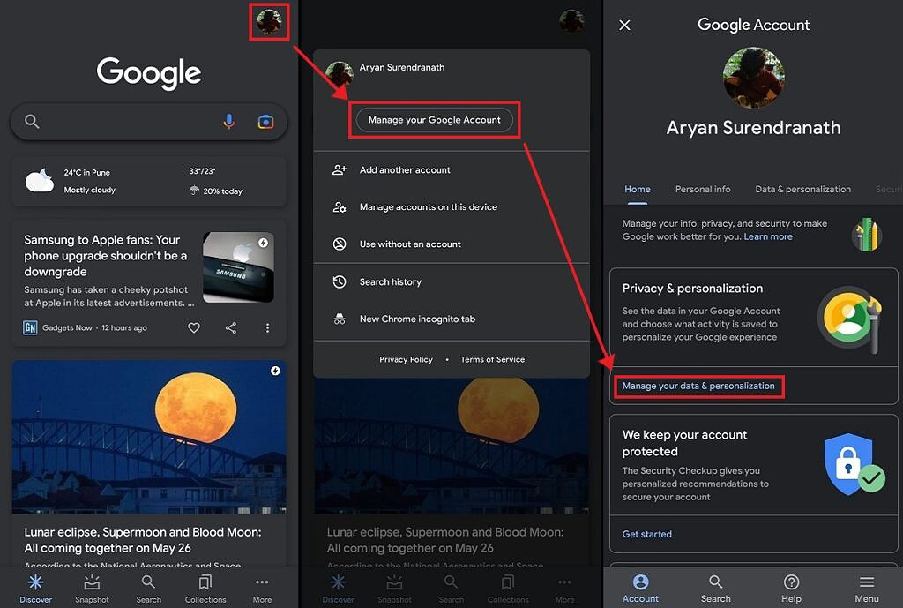Viewport: 903px width, 608px height.
Task: Open the Snapshot tab in bottom bar
Action: (92, 589)
